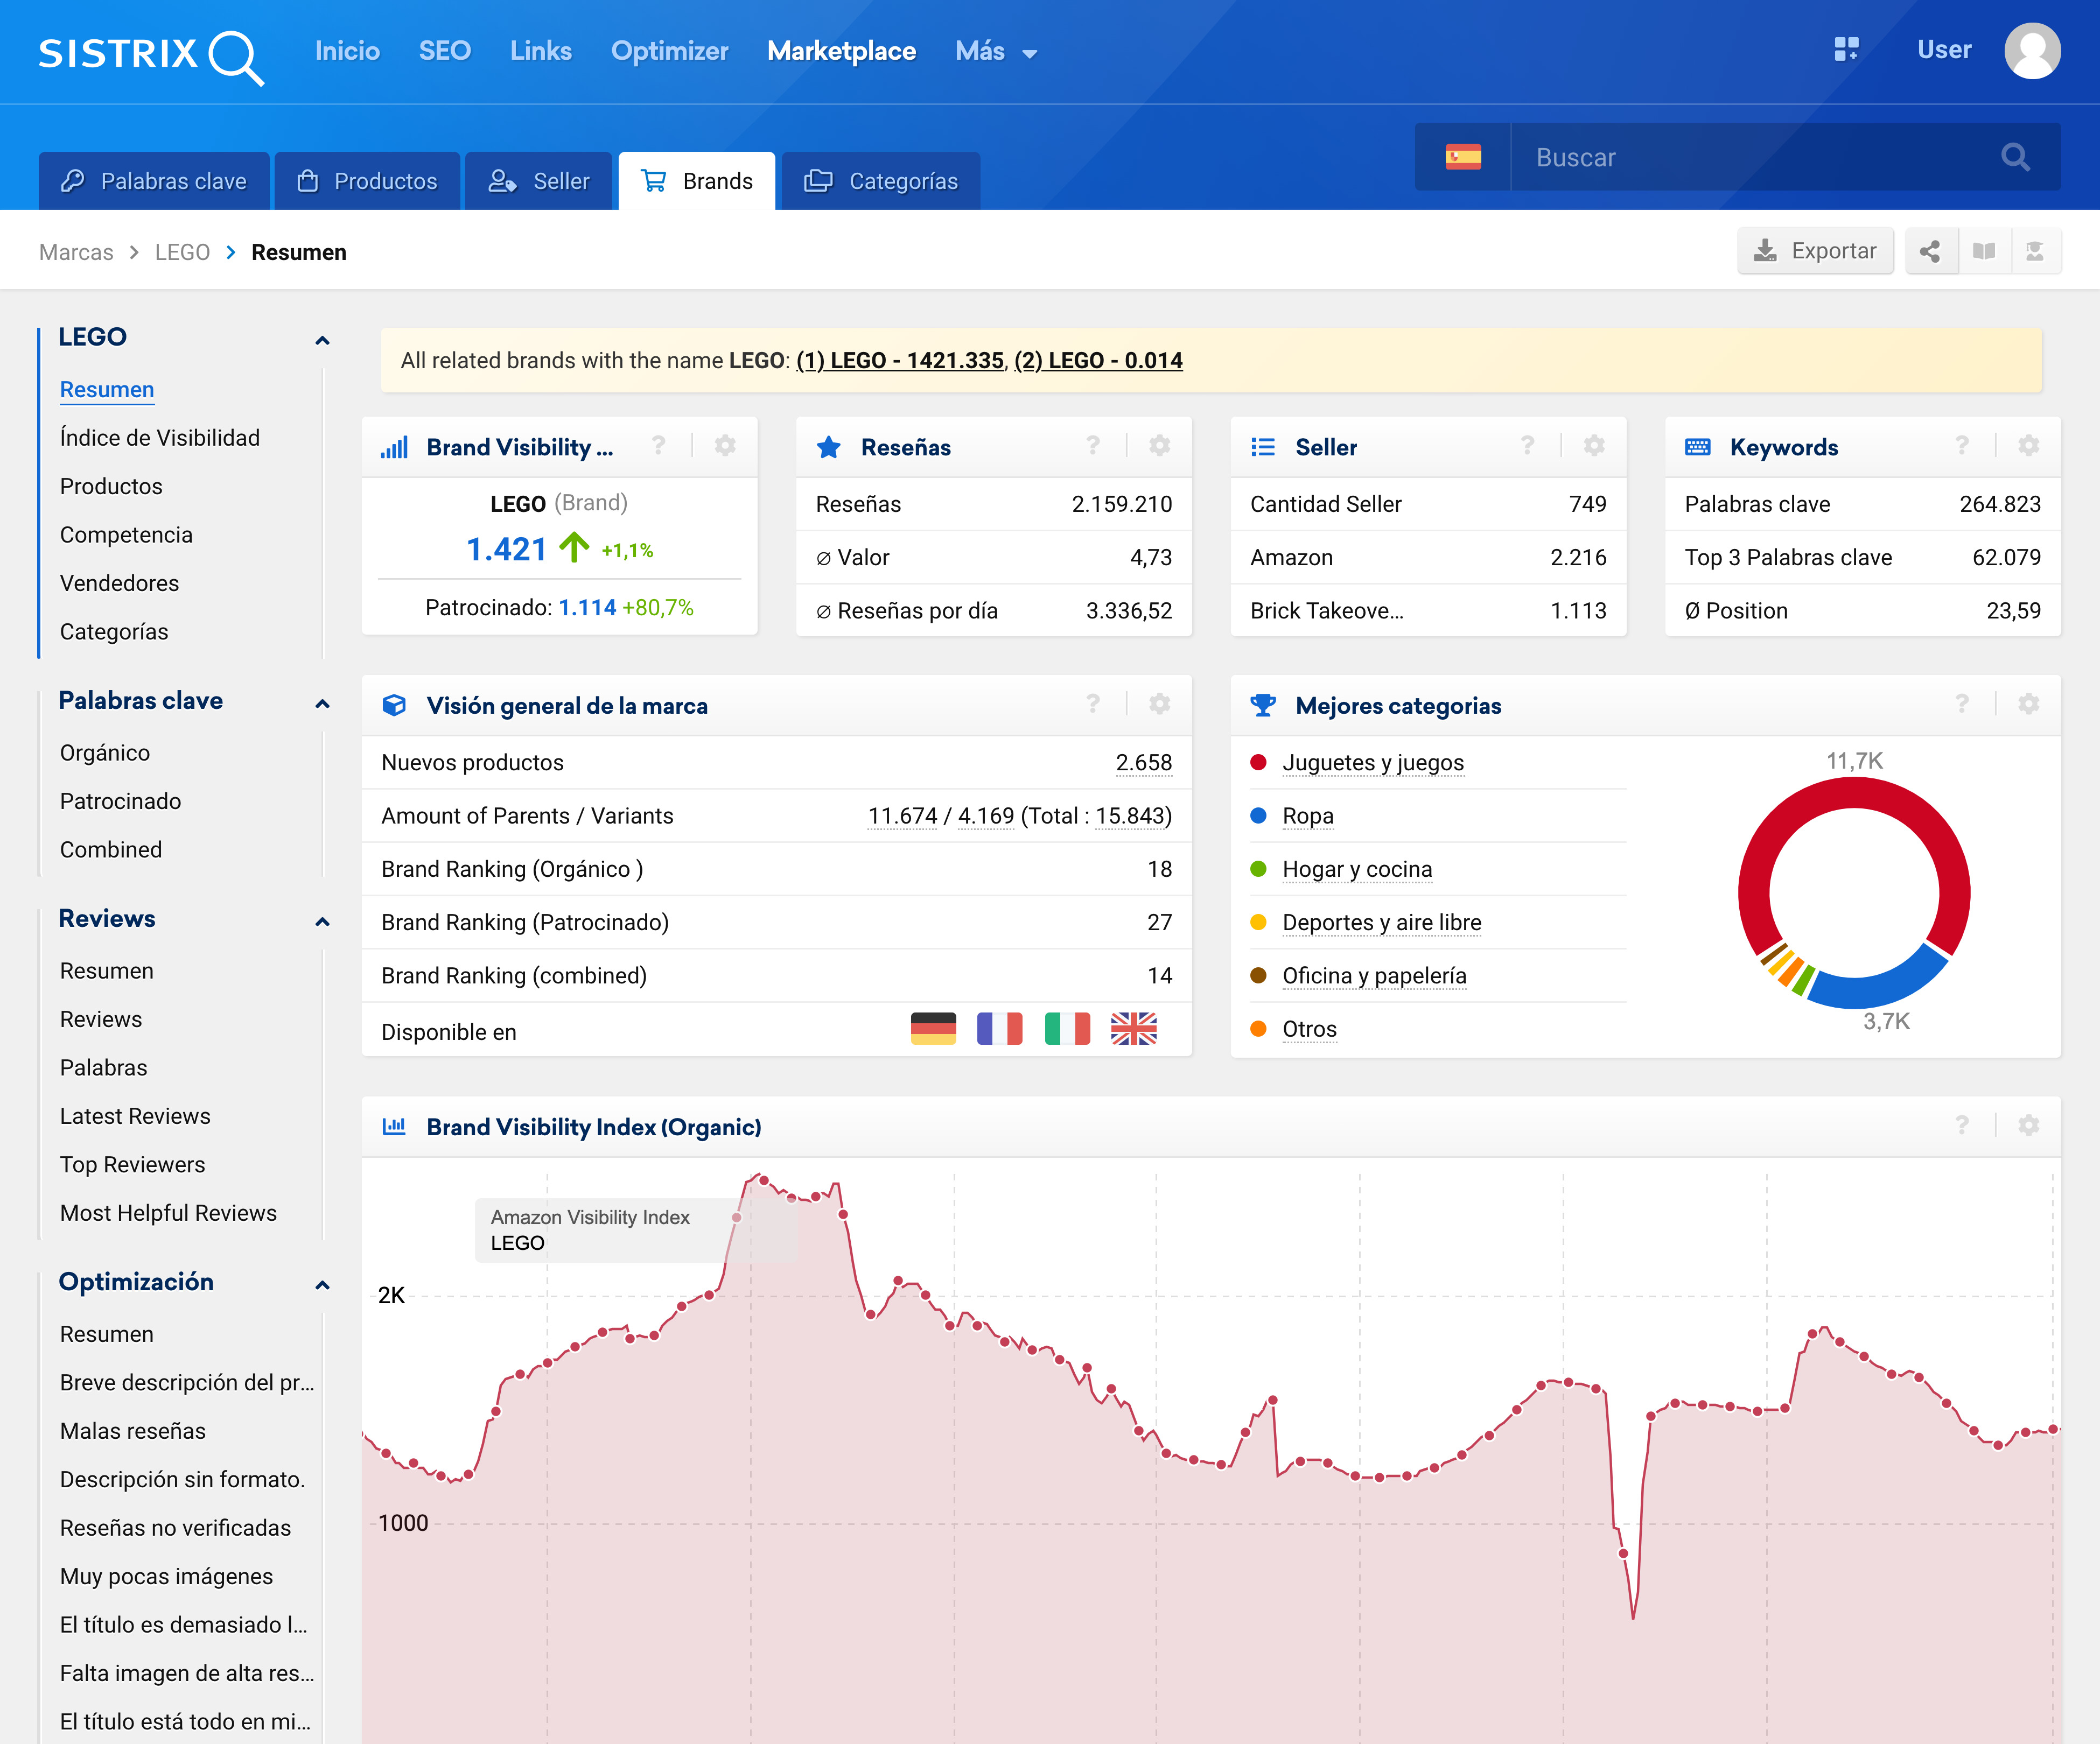Viewport: 2100px width, 1744px height.
Task: Open the Palabras clave tab
Action: pyautogui.click(x=154, y=181)
